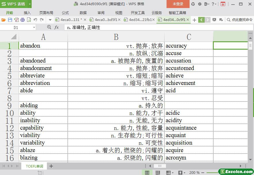Click the 未登录 login button
The height and width of the screenshot is (175, 254).
coord(178,4)
